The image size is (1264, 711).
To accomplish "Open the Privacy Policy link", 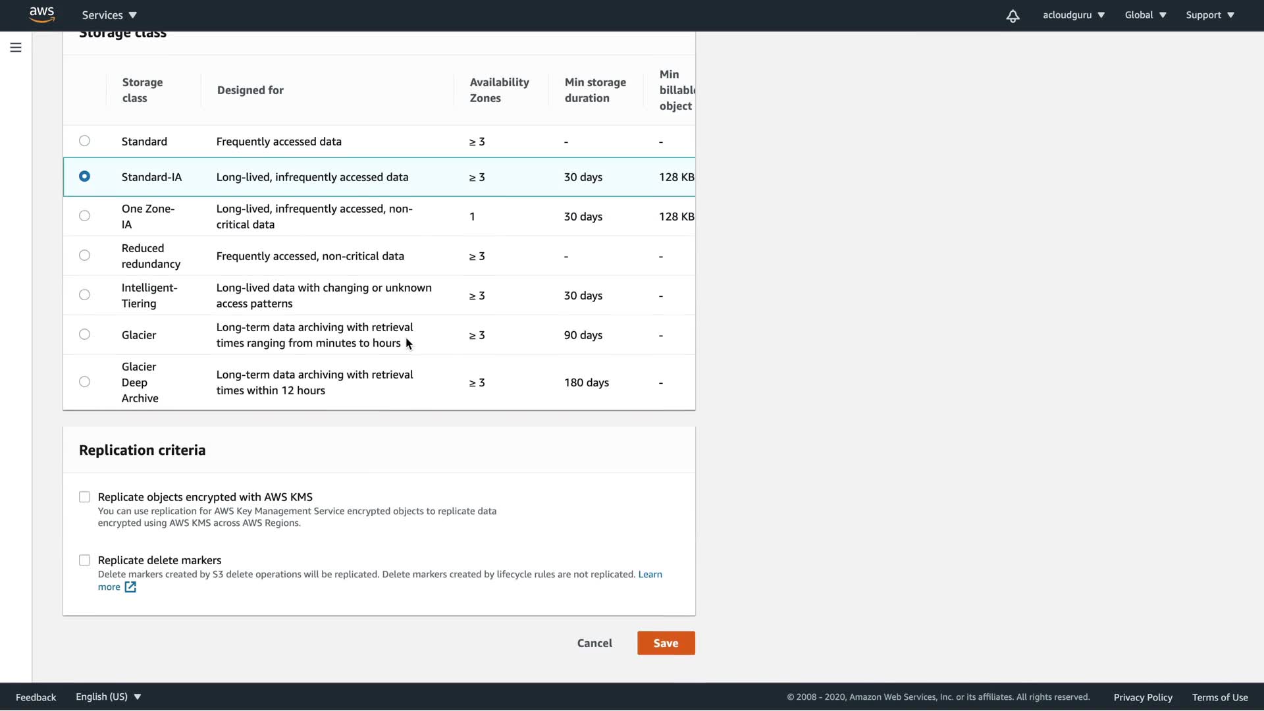I will coord(1142,697).
